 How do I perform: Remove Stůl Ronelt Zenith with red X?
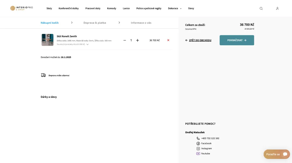pyautogui.click(x=168, y=40)
